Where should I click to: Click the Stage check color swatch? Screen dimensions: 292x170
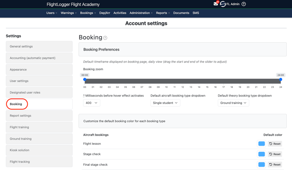point(261,154)
